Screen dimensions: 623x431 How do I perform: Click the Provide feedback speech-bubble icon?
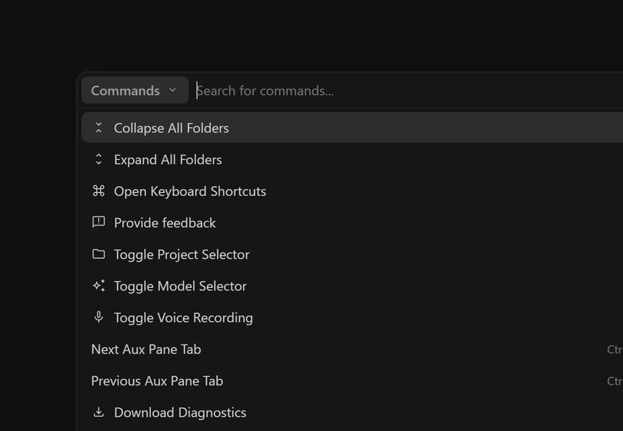(x=98, y=222)
